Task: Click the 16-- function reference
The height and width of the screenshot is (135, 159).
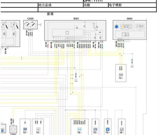Action: (121, 133)
